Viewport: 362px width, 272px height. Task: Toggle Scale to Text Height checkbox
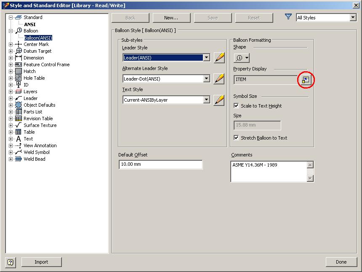click(236, 106)
